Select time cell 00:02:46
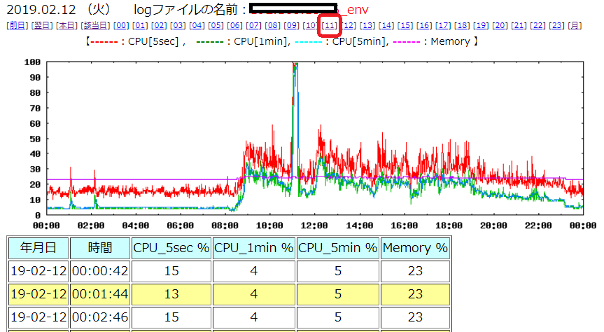The height and width of the screenshot is (332, 604). (100, 317)
